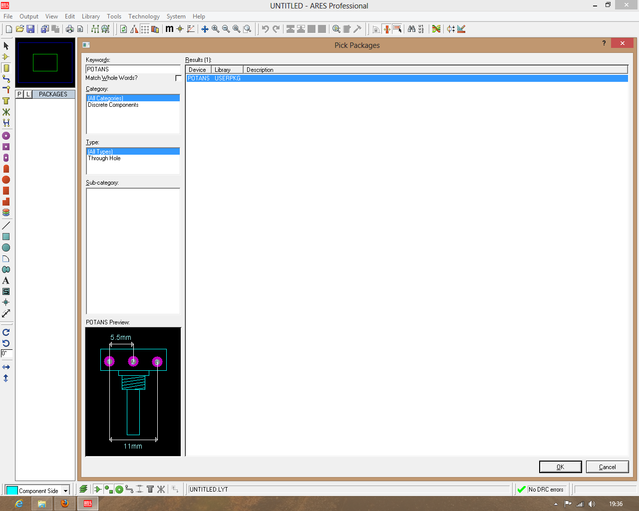Image resolution: width=639 pixels, height=511 pixels.
Task: Click the '?' help button in the dialog title
Action: 604,43
